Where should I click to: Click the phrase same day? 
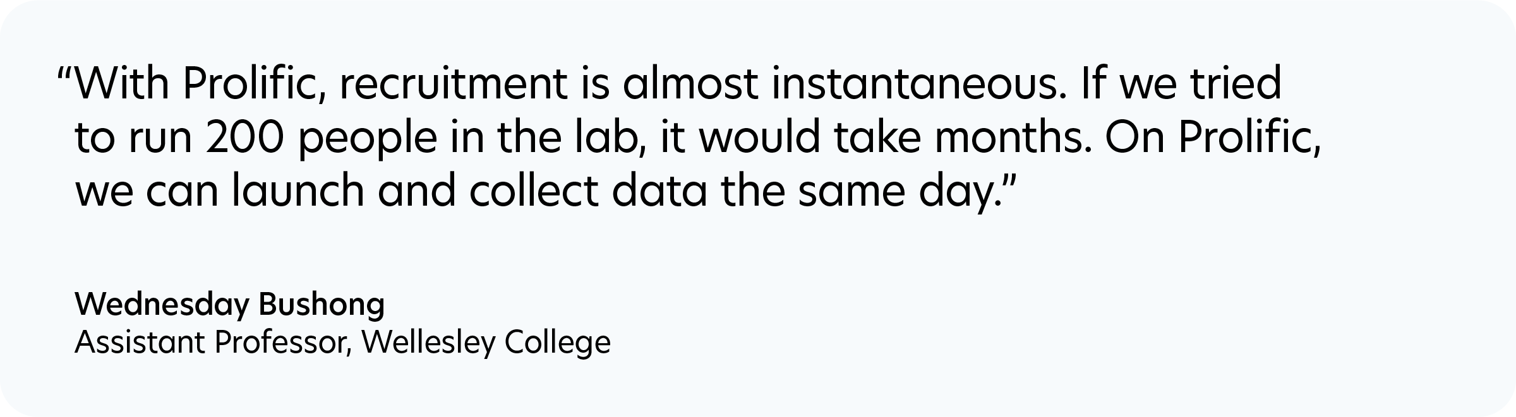tap(897, 191)
